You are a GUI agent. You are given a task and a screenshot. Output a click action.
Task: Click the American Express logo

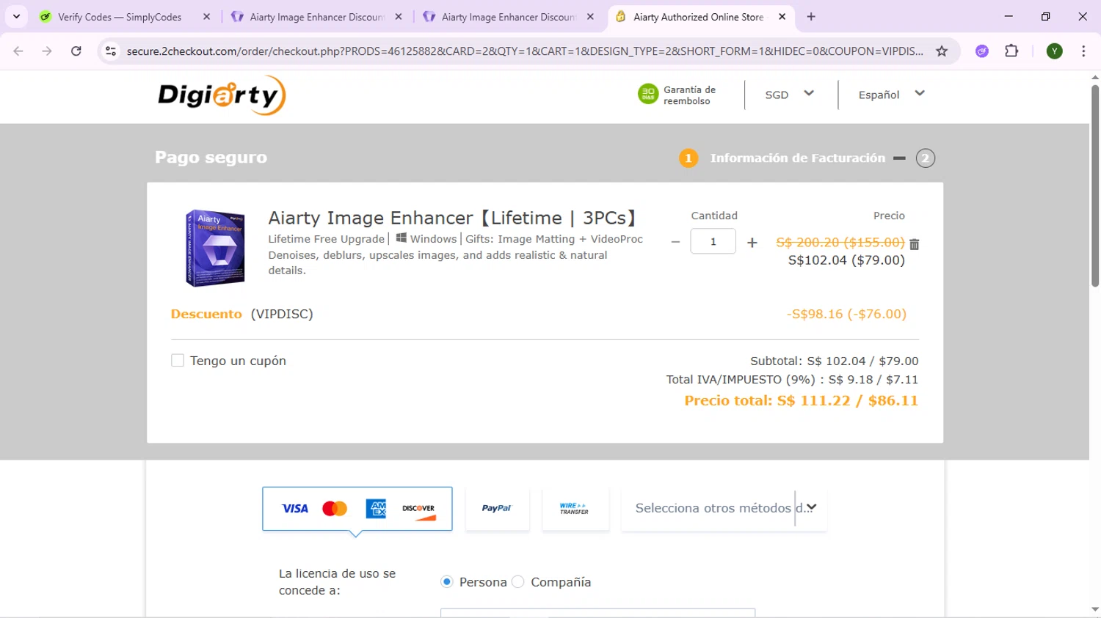tap(376, 509)
